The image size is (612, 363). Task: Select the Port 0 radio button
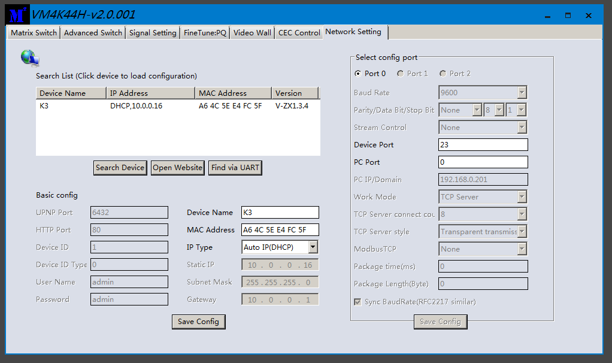358,74
